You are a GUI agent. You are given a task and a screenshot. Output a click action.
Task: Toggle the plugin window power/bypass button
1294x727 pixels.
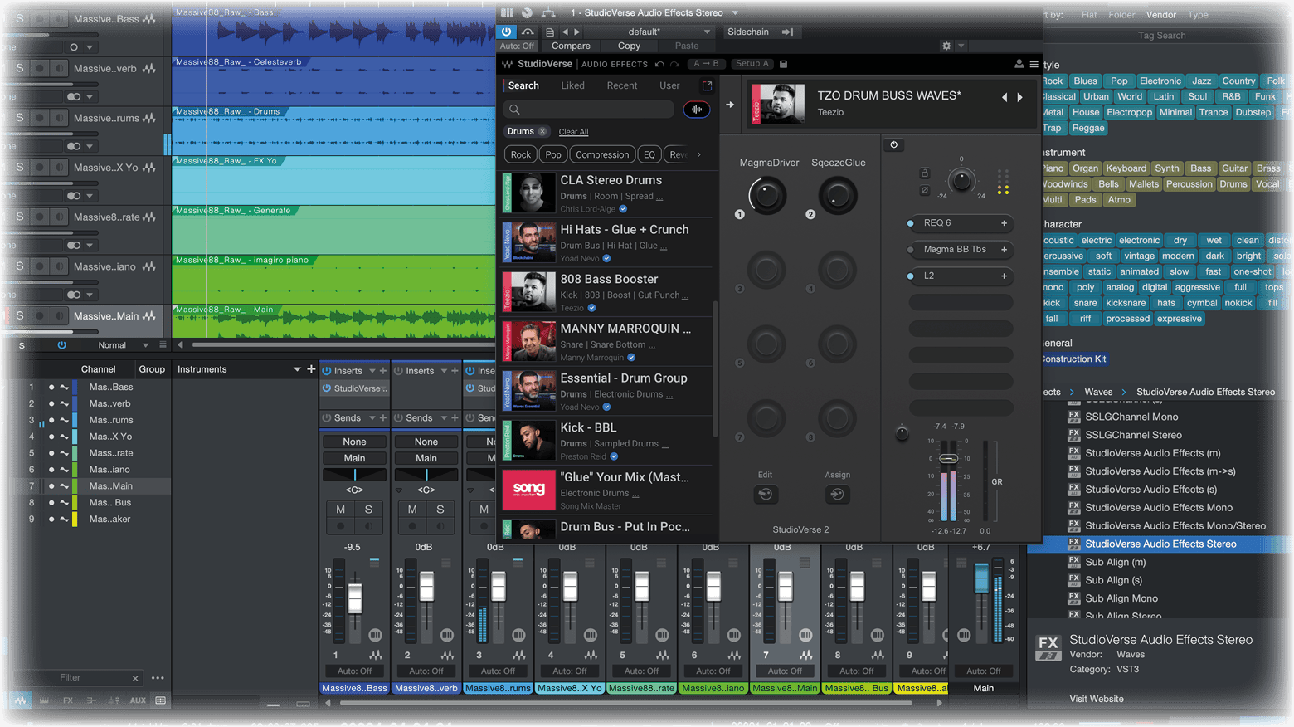point(507,32)
